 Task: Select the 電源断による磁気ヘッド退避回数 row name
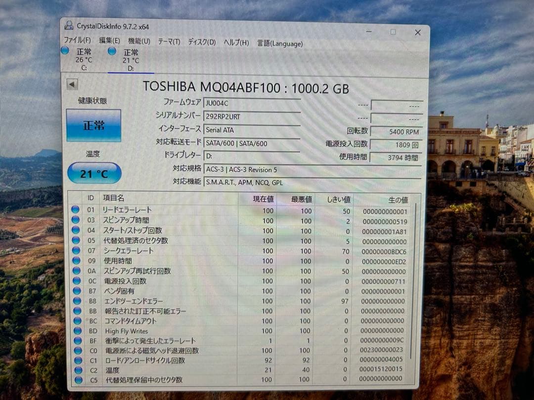[152, 351]
